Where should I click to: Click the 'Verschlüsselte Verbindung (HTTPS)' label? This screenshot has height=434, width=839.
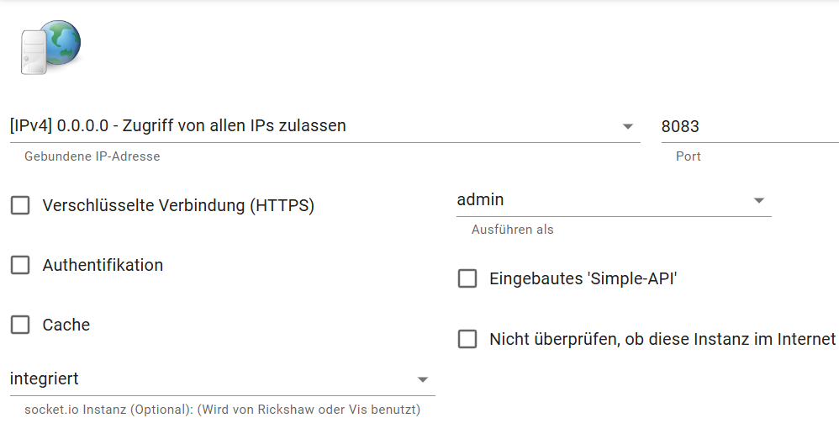point(178,205)
